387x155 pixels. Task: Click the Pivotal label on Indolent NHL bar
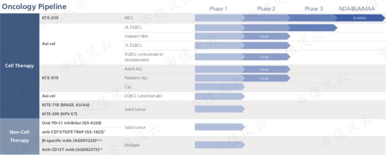(264, 36)
